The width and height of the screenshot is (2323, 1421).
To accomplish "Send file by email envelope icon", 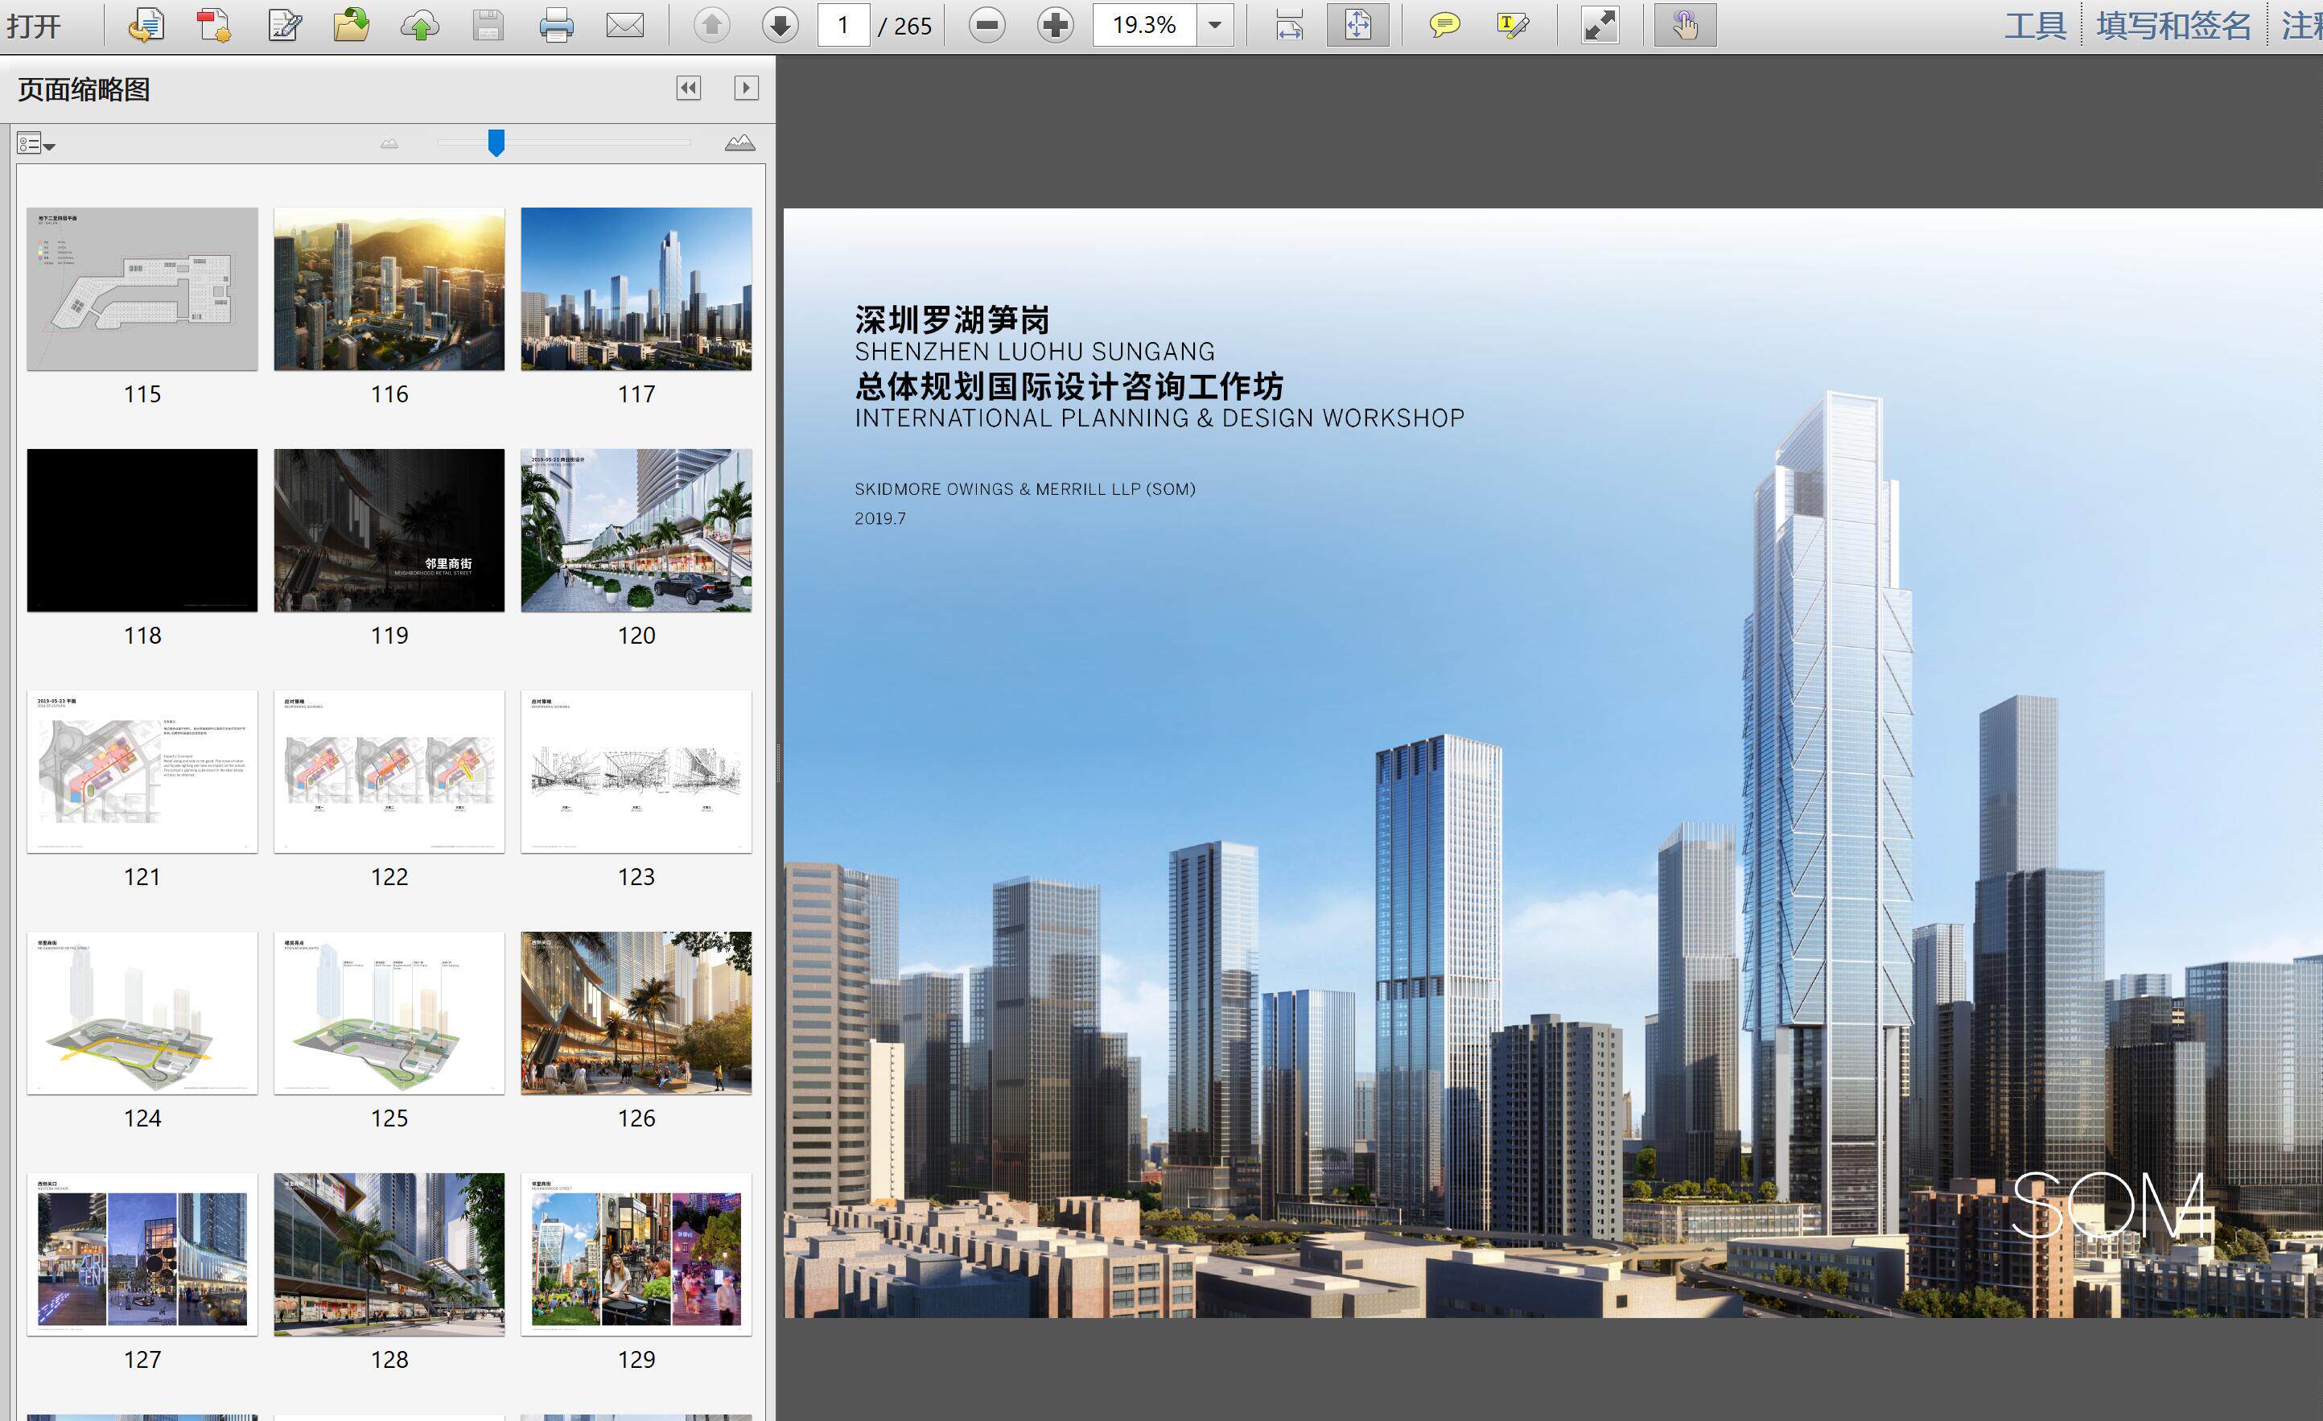I will coord(624,24).
